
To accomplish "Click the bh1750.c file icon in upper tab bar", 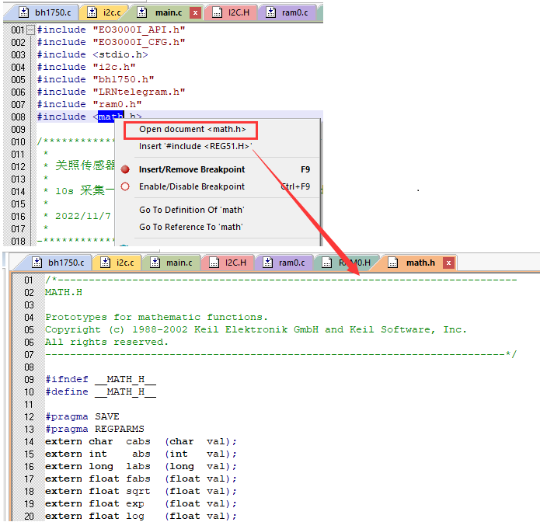I will (24, 12).
